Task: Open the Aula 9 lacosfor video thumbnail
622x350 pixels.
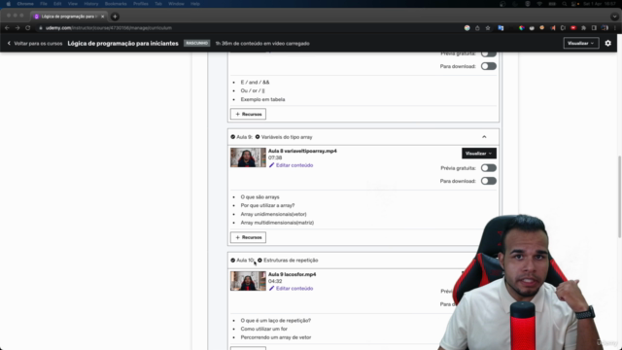Action: point(248,281)
